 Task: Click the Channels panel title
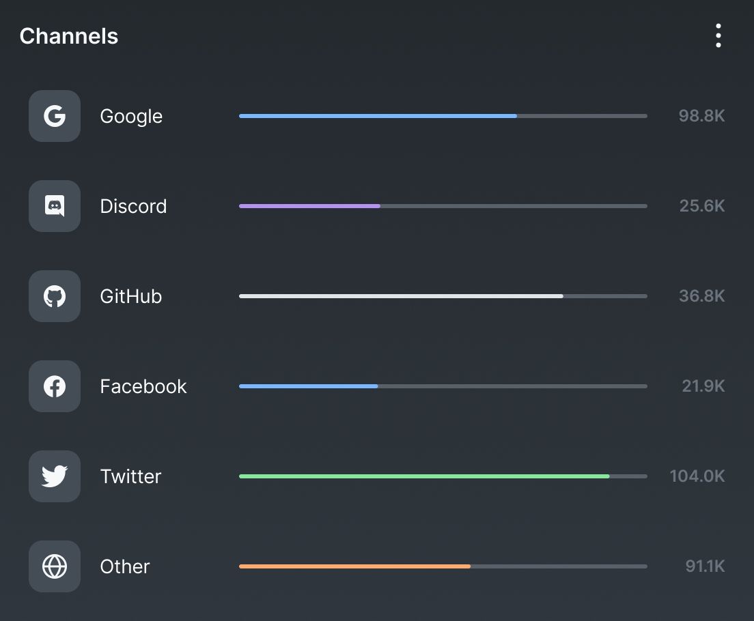click(x=69, y=36)
